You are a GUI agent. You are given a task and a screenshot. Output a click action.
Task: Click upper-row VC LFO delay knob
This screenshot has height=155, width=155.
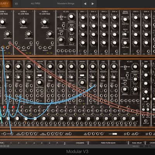71,29
